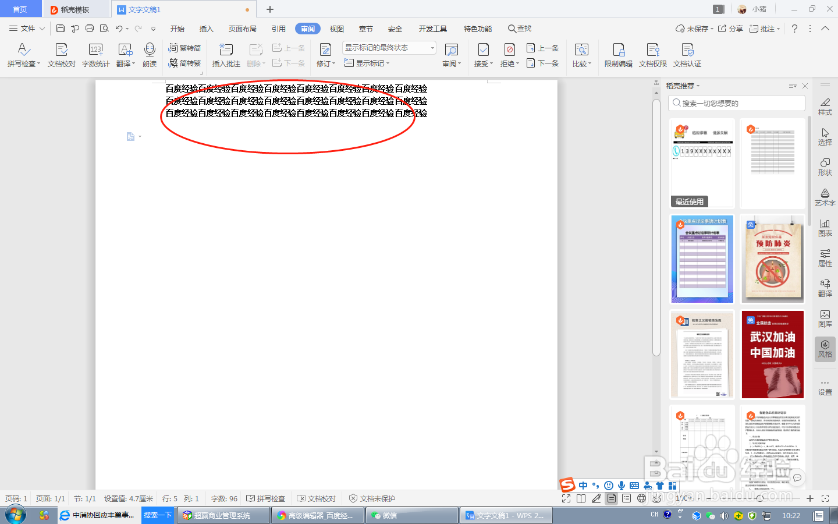The width and height of the screenshot is (838, 524).
Task: Expand Show Markup (显示标记) dropdown
Action: (x=388, y=63)
